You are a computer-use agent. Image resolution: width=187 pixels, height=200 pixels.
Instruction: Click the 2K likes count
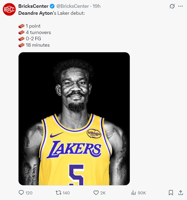pos(103,193)
